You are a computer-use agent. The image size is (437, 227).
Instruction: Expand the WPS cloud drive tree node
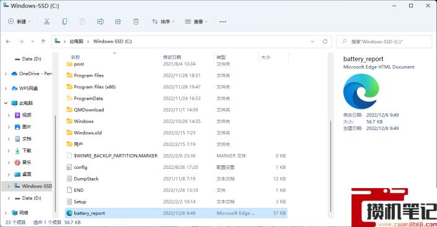(x=6, y=88)
